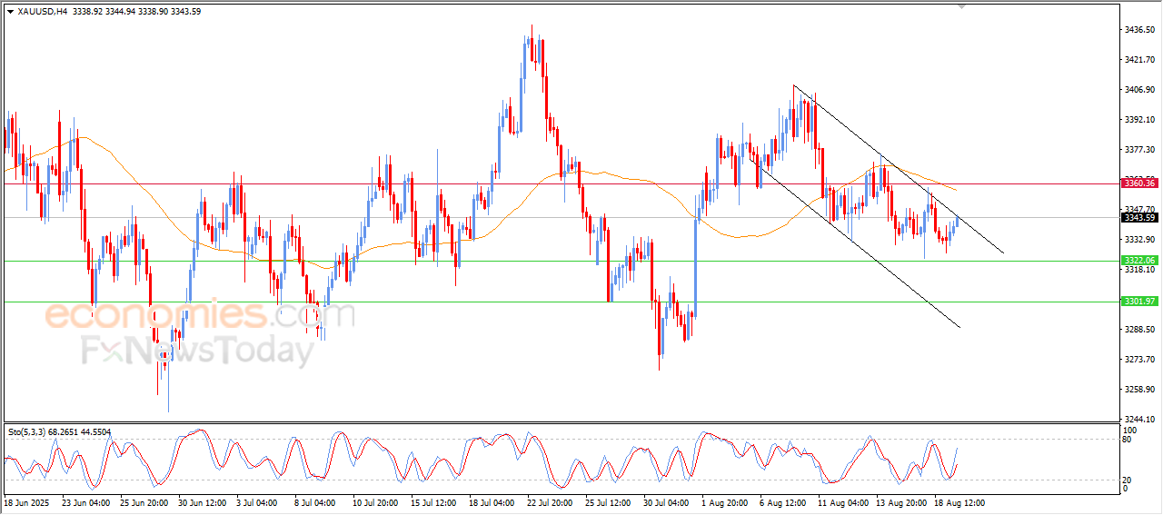Click the XAUUSD,H4 chart title
The image size is (1163, 515).
coord(42,12)
